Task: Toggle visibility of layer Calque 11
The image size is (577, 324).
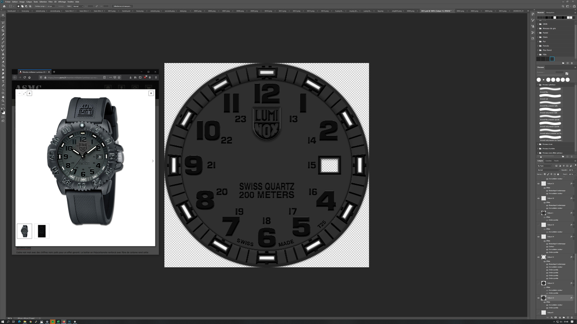Action: [538, 257]
